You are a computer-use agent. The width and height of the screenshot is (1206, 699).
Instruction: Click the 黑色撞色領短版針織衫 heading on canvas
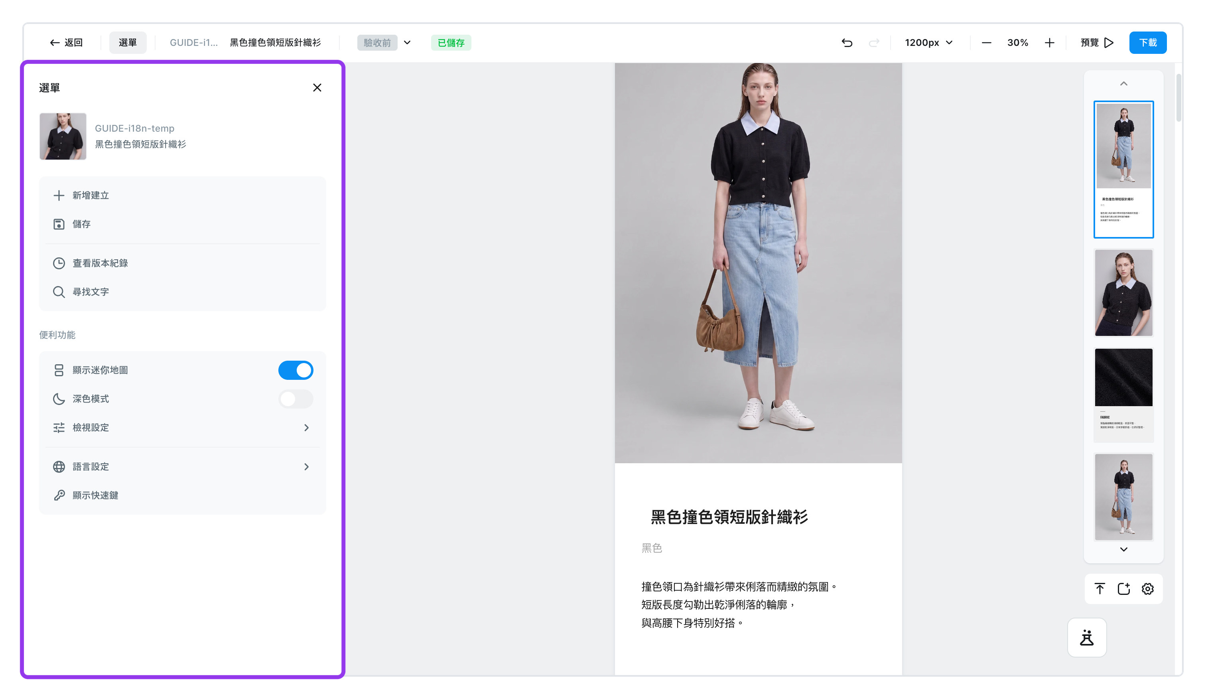[x=729, y=517]
